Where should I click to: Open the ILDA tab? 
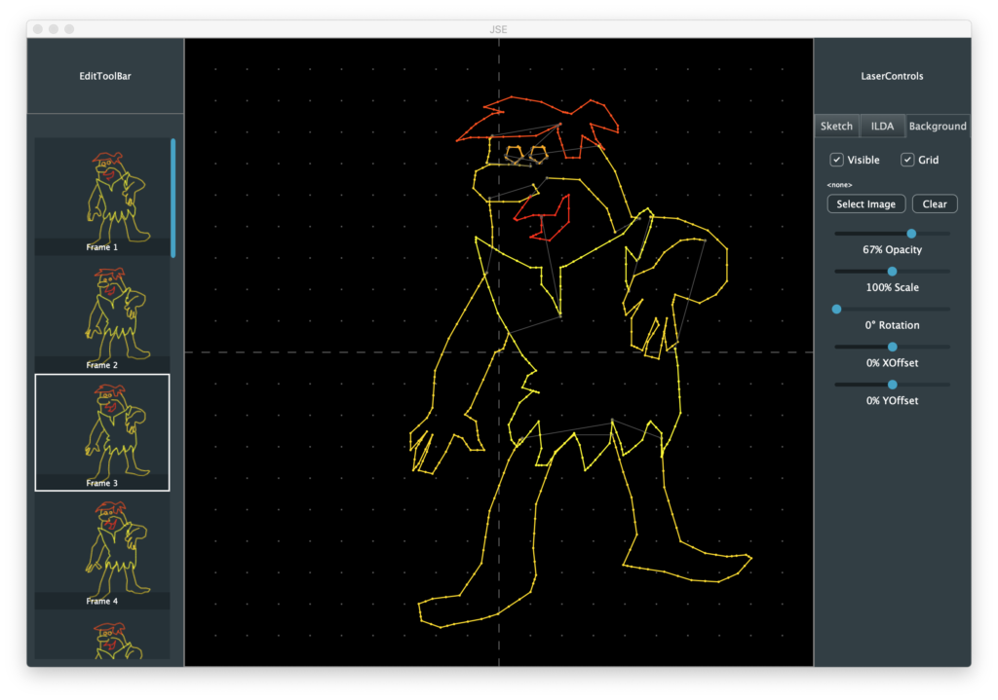pyautogui.click(x=881, y=127)
